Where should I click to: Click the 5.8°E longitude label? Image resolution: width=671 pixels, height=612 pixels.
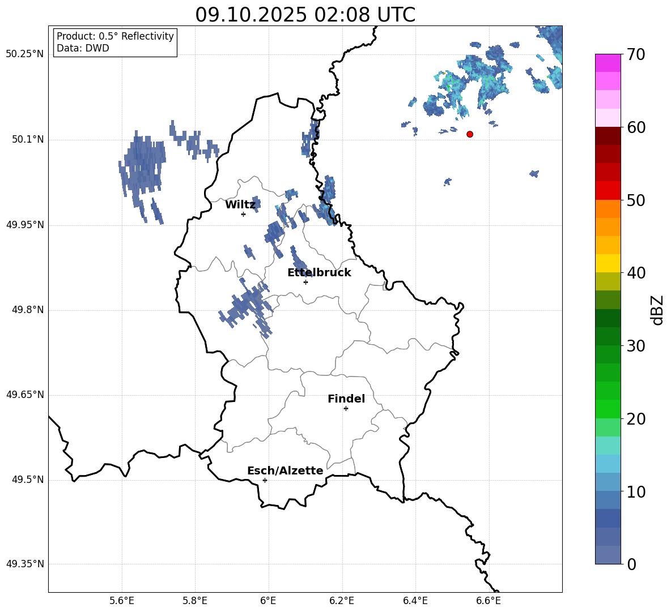195,601
